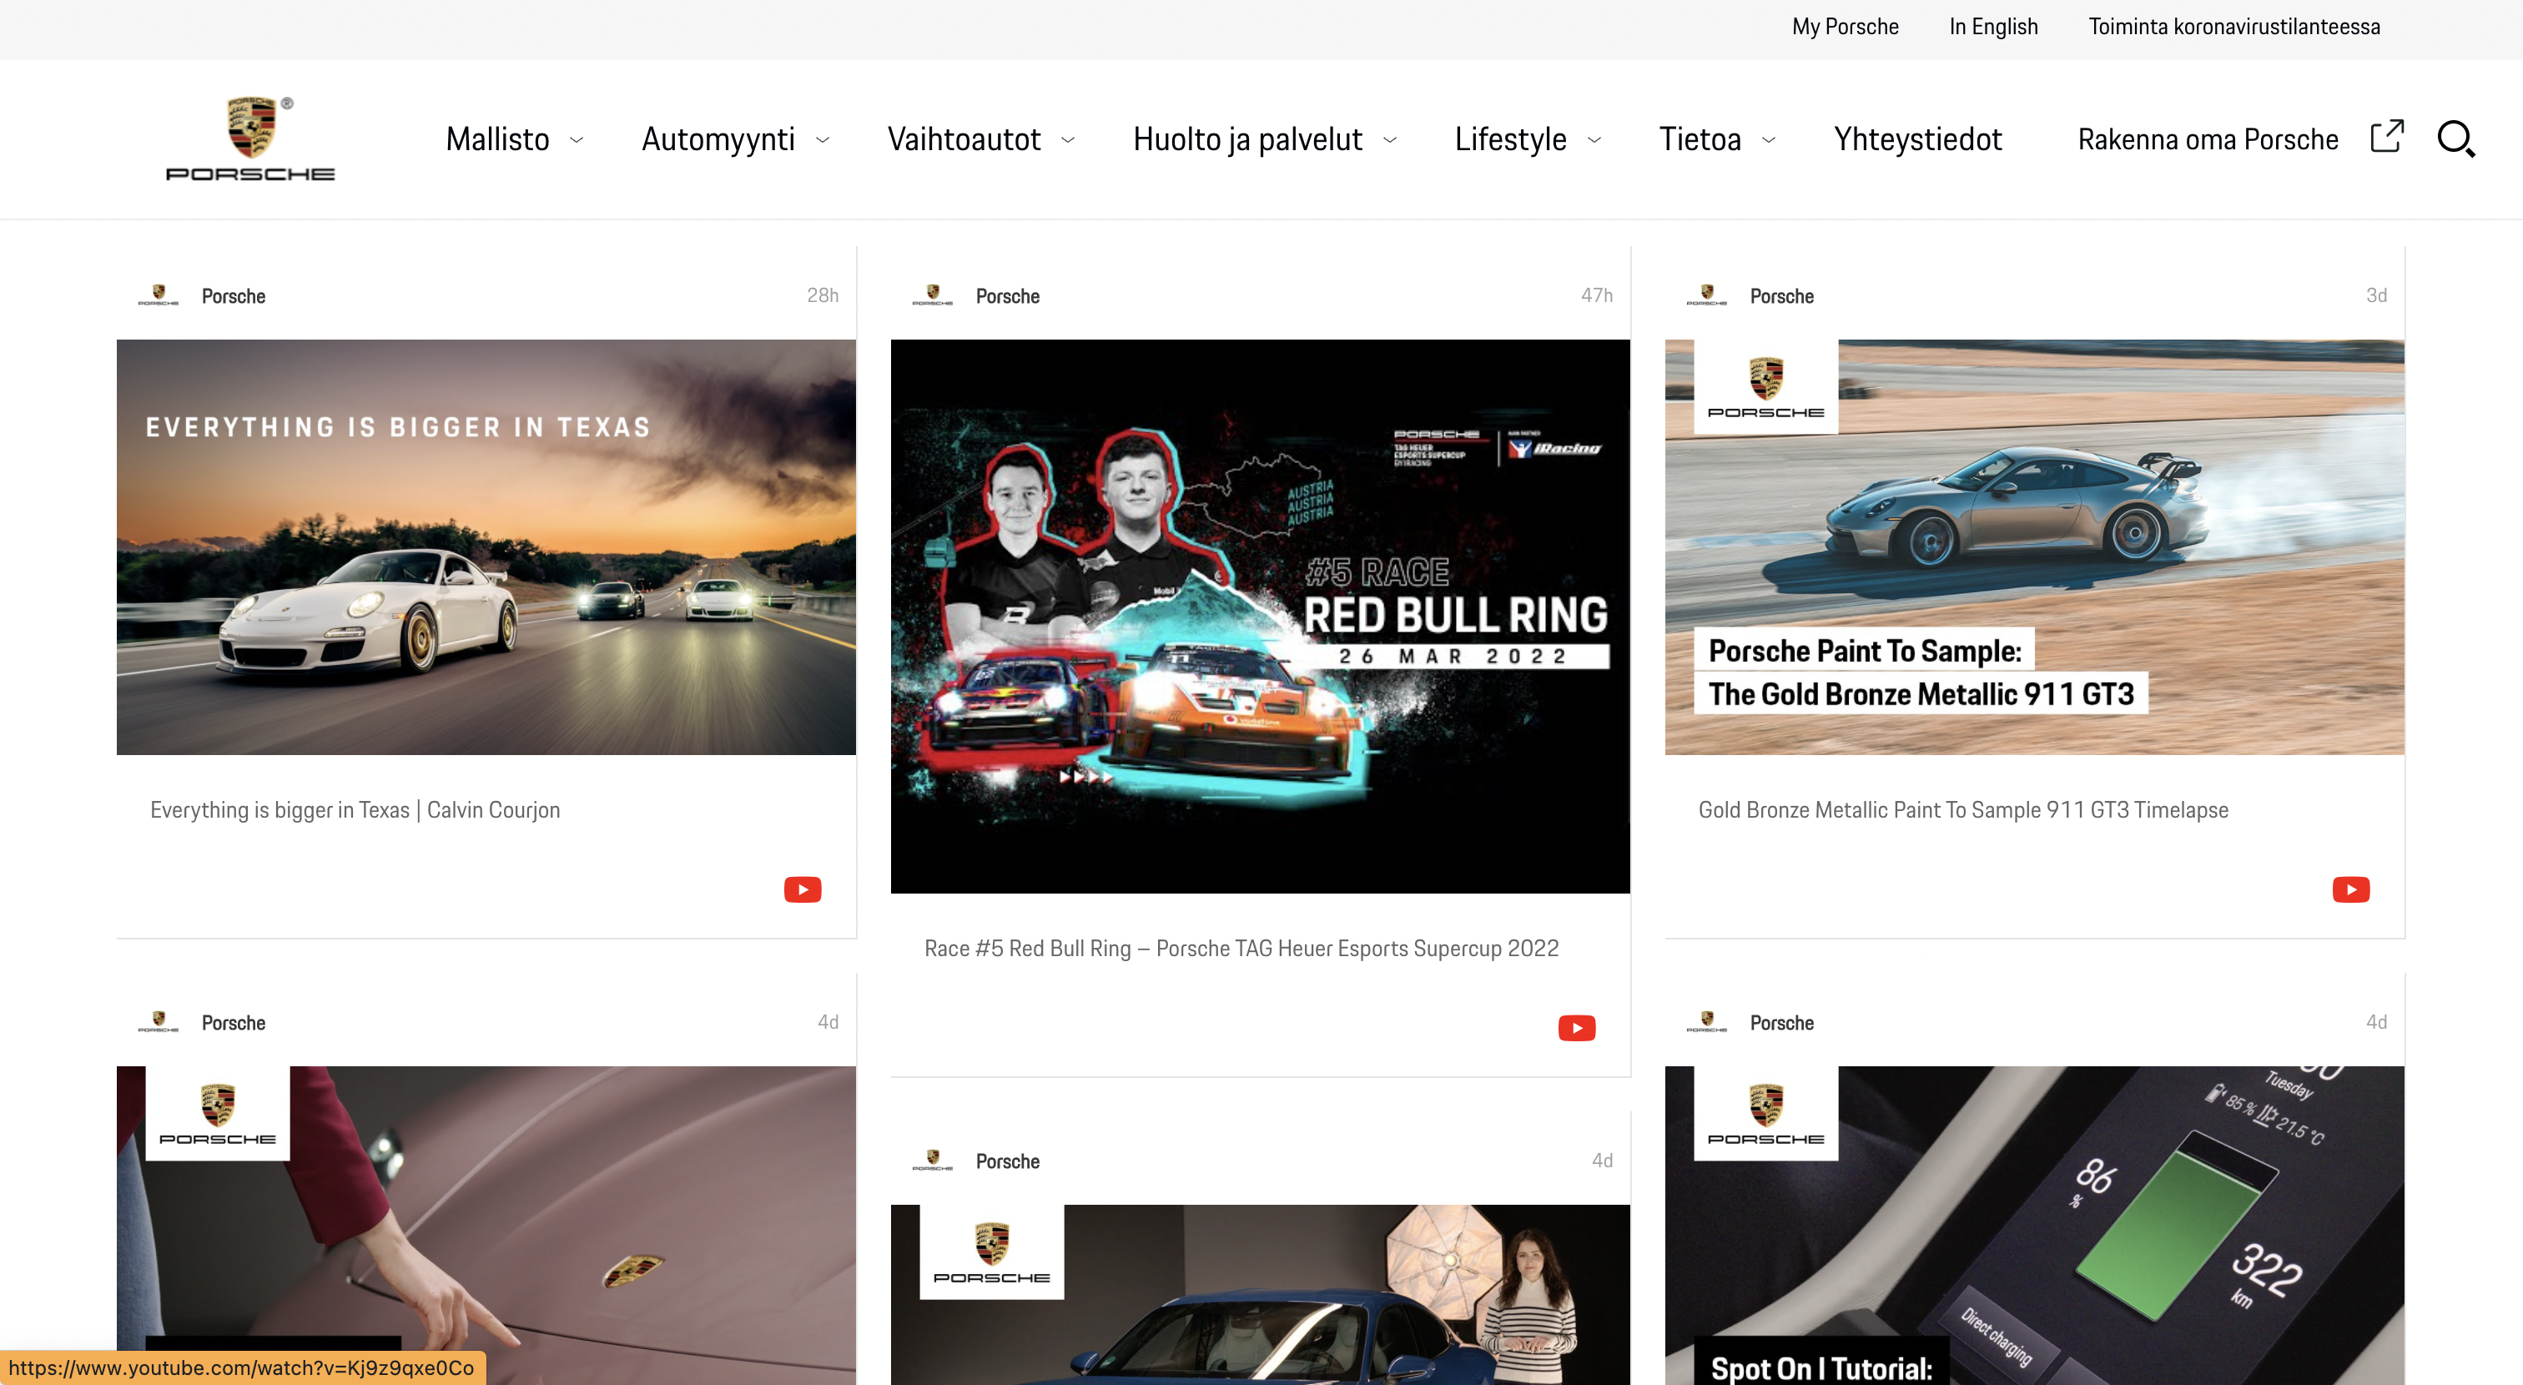The image size is (2523, 1385).
Task: Open the thumbnail with woman beside blue Porsche
Action: (x=1260, y=1294)
